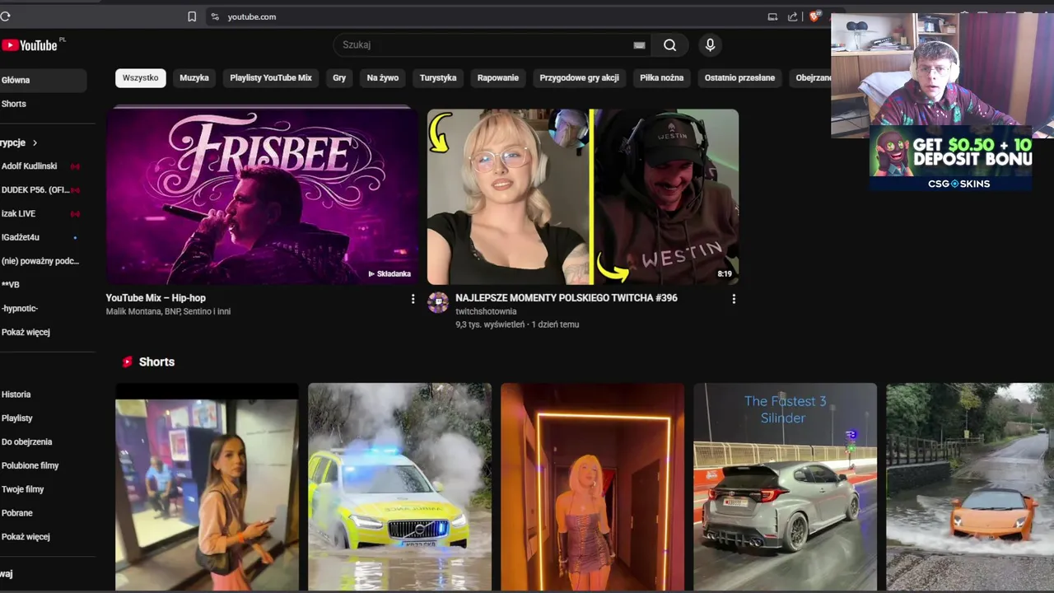
Task: Open more options for NAJLEPSZE MOMENTY video
Action: [x=734, y=299]
